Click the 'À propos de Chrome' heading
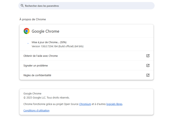This screenshot has height=123, width=170. pyautogui.click(x=33, y=19)
